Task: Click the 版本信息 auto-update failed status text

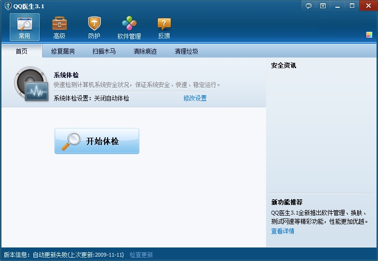Action: click(64, 255)
